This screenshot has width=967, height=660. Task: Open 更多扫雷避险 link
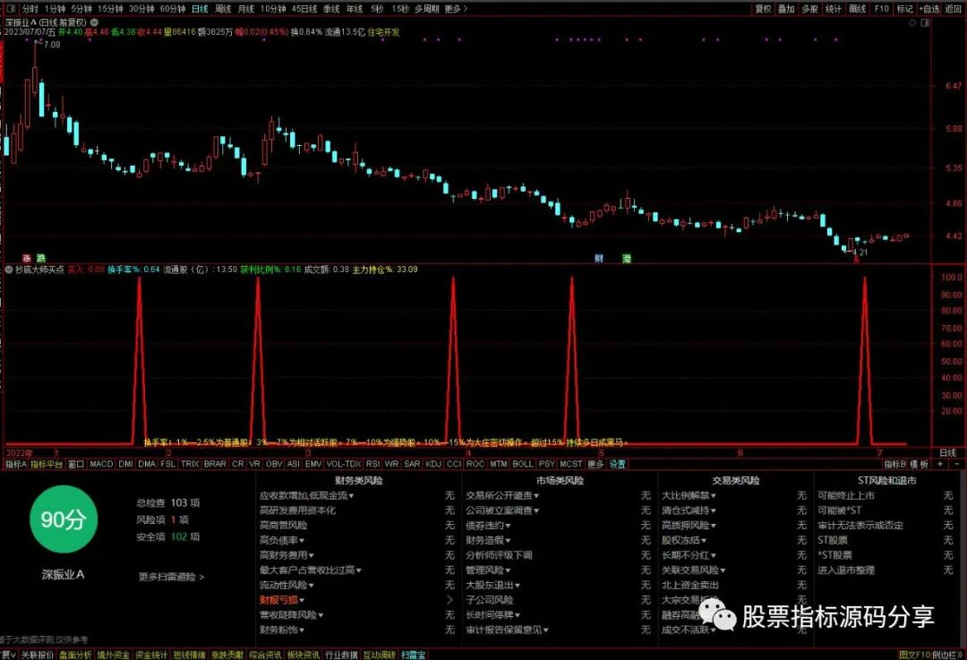pyautogui.click(x=171, y=577)
